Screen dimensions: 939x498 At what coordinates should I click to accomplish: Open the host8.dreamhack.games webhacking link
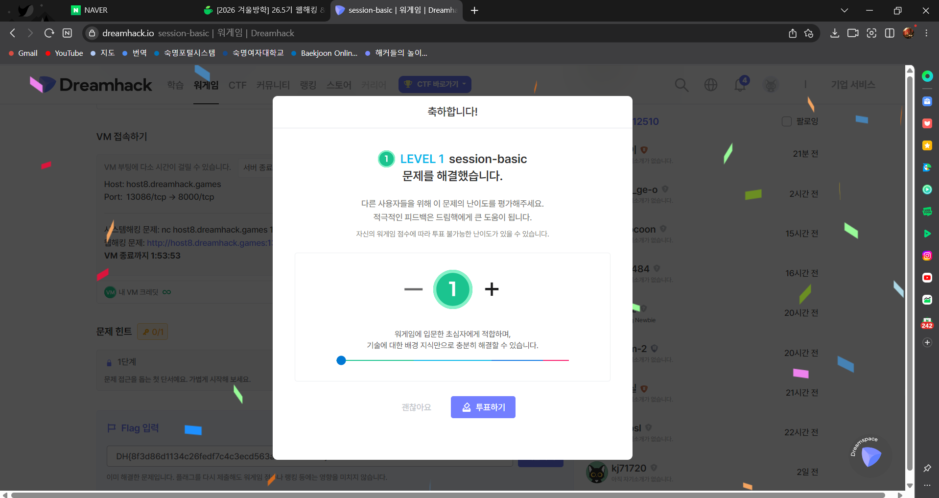click(x=211, y=242)
